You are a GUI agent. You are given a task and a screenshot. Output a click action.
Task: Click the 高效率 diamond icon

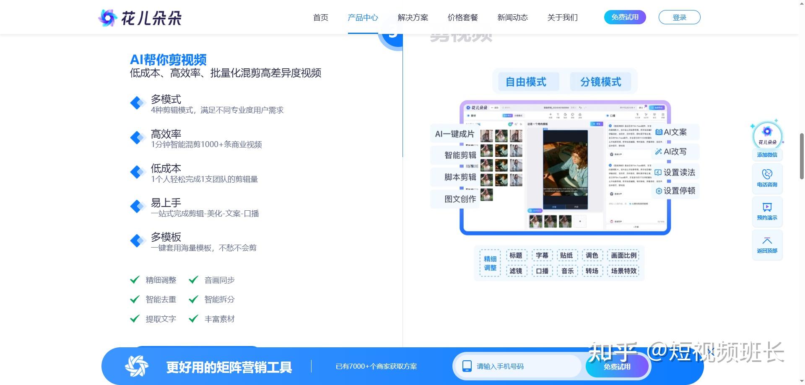(x=137, y=137)
